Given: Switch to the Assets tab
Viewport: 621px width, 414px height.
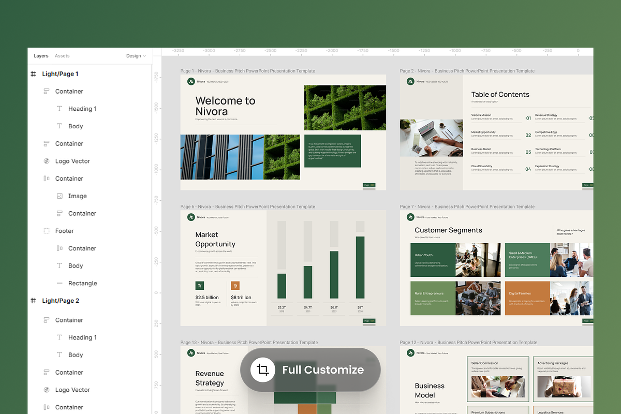Looking at the screenshot, I should point(62,56).
